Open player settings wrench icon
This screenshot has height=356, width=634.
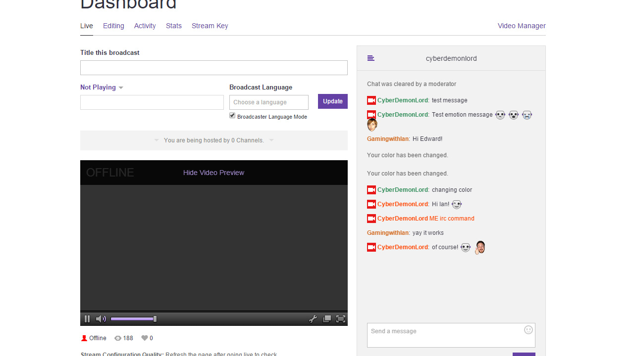point(313,319)
